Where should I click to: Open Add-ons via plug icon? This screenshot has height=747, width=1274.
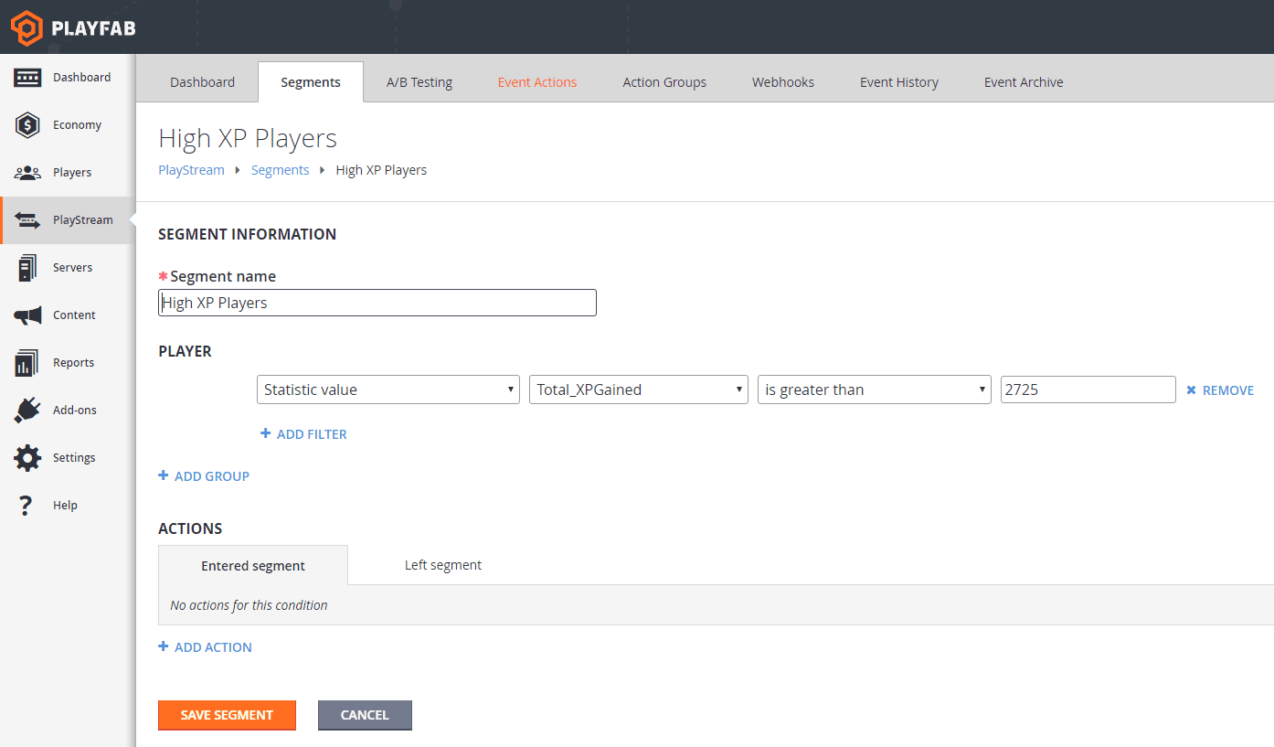[27, 410]
